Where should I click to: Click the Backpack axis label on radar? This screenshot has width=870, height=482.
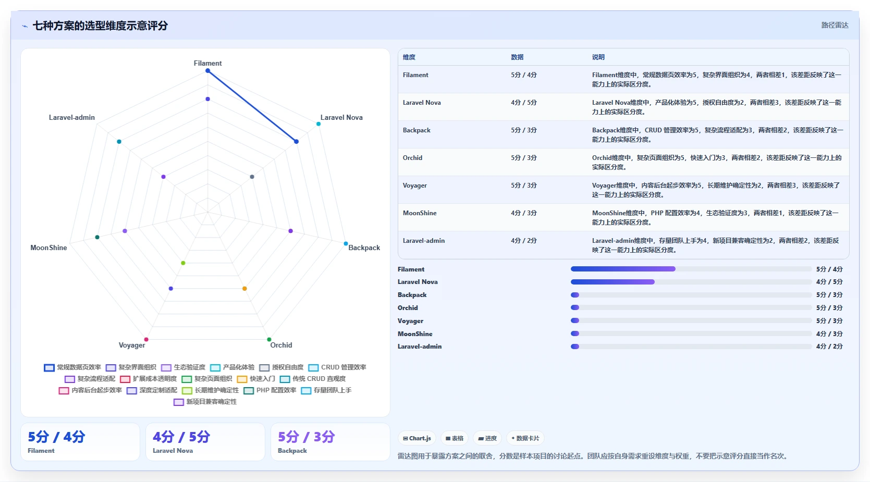pyautogui.click(x=364, y=248)
